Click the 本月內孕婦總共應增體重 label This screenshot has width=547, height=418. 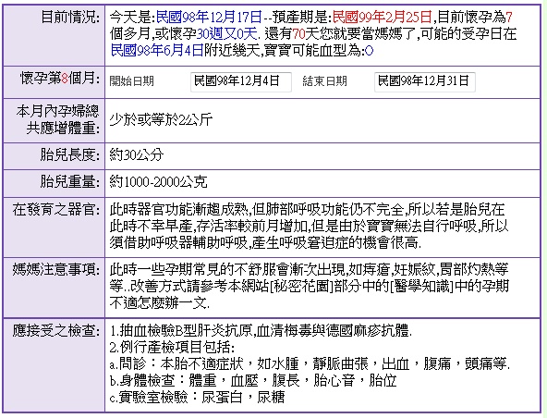tap(58, 120)
